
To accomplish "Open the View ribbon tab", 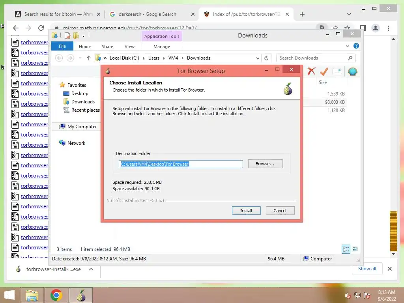I will 129,47.
